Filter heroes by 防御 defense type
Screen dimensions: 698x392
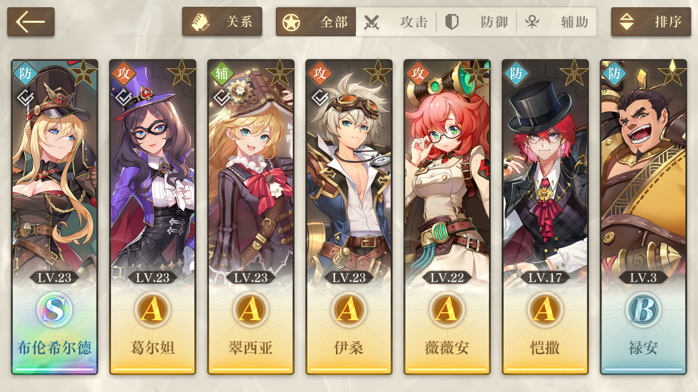tap(476, 22)
